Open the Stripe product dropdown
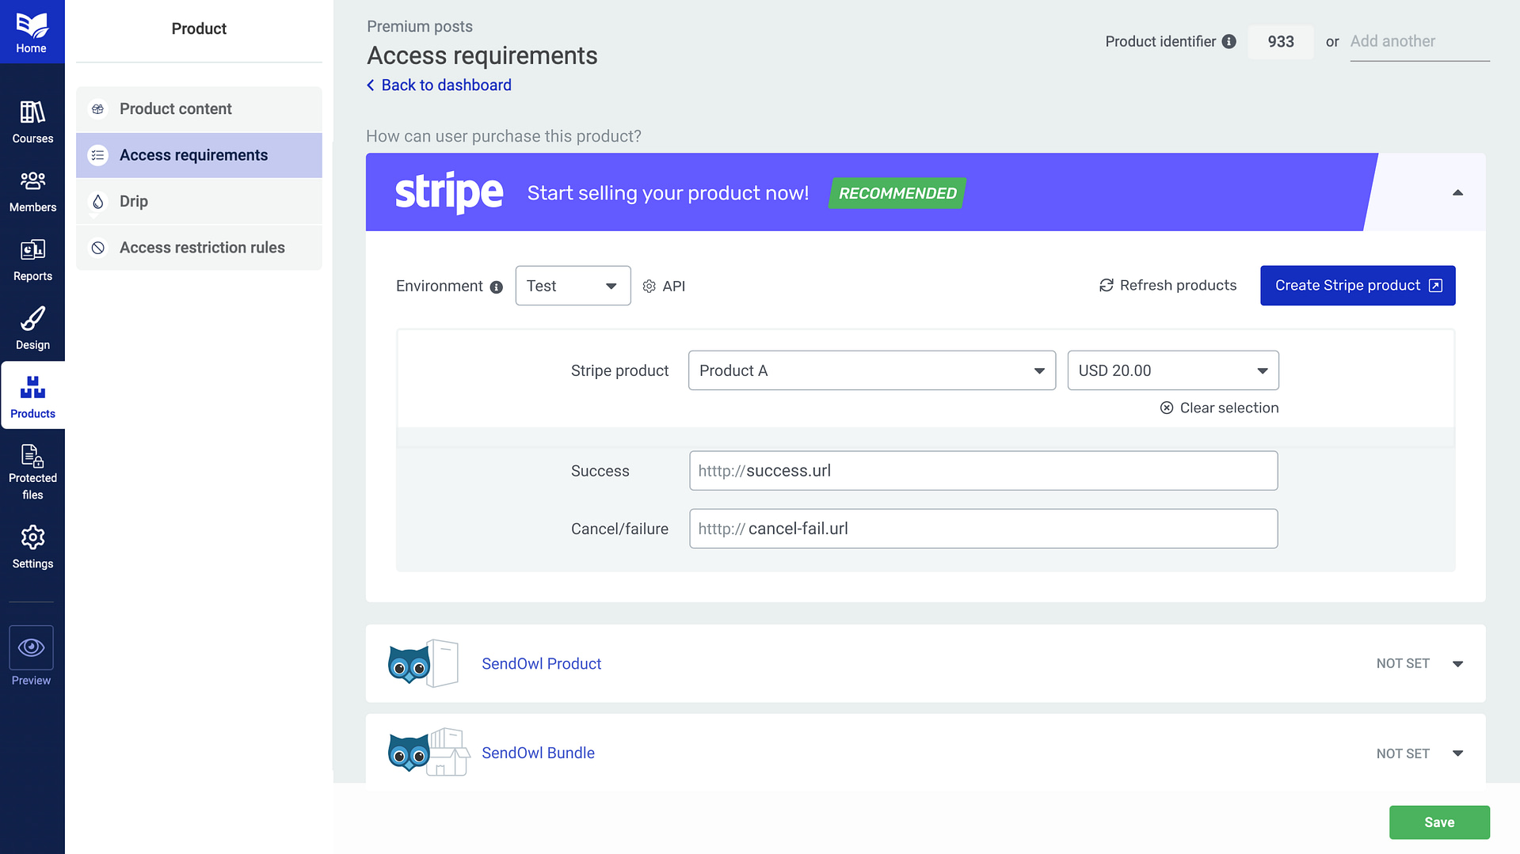The image size is (1520, 854). click(871, 370)
